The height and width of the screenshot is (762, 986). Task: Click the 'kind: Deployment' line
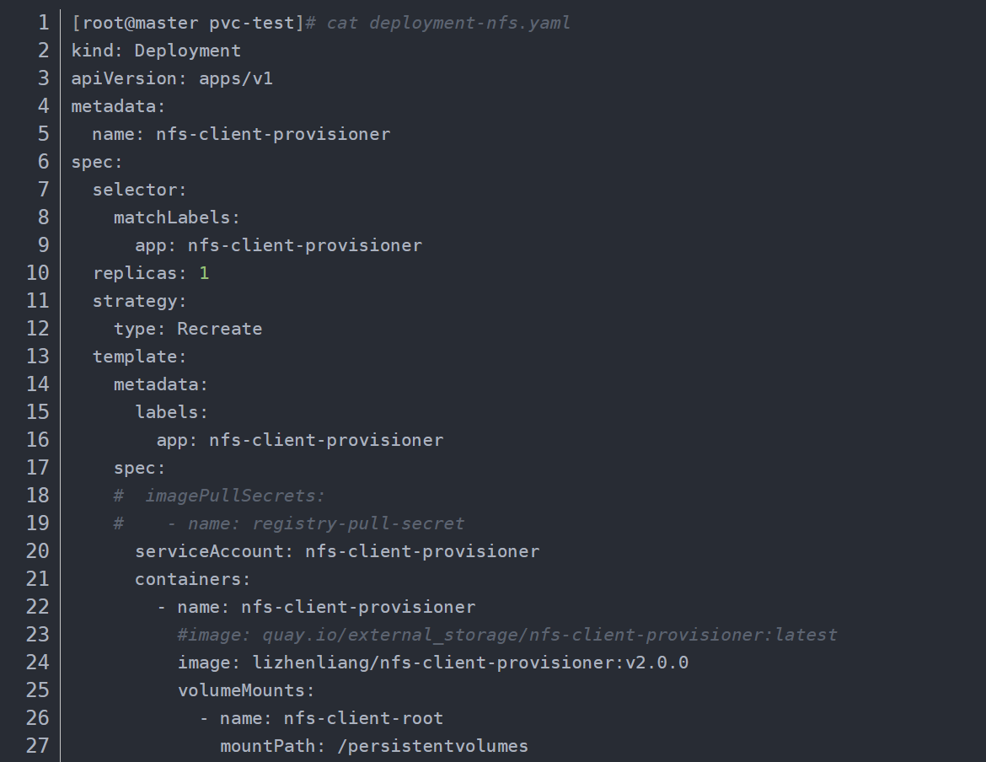(x=156, y=51)
